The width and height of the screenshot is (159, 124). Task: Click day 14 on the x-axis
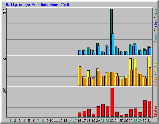click(70, 121)
